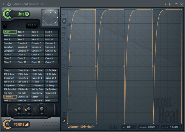Select the Sidechain volume preset
The image size is (185, 132).
click(10, 97)
